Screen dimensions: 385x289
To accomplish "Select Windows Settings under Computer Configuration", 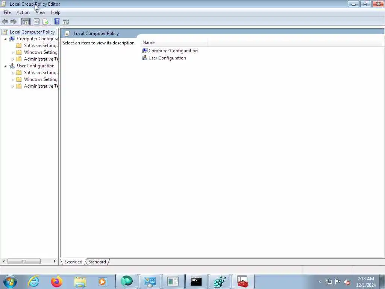I will tap(41, 52).
